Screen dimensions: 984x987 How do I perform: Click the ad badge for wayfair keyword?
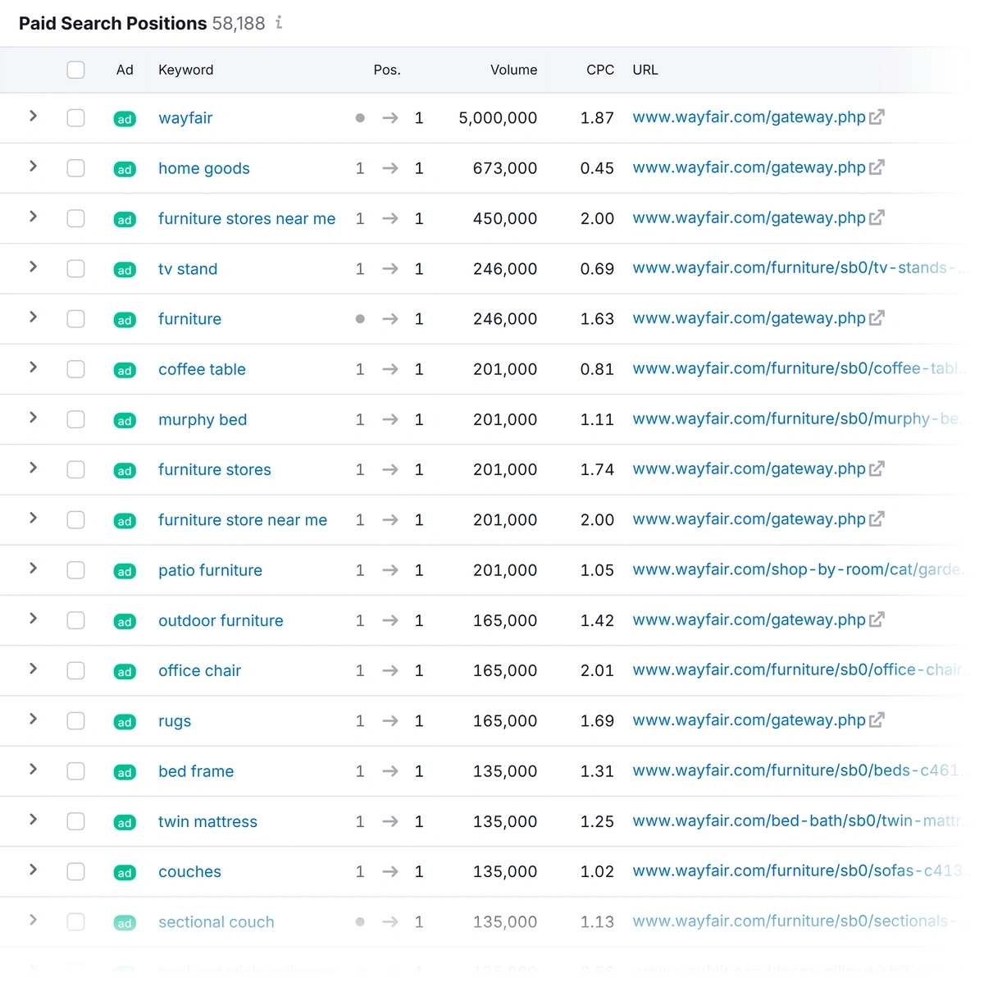click(125, 119)
